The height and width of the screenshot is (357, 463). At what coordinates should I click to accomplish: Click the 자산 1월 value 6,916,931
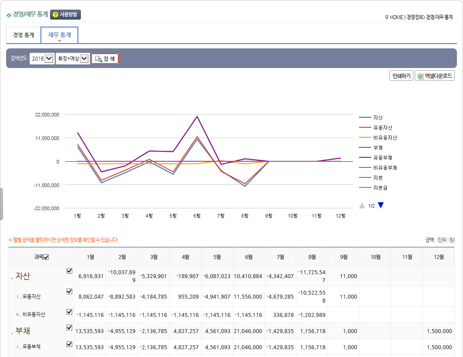click(91, 276)
